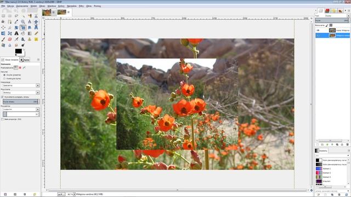Select the Move tool
Viewport: 351px width, 197px height.
[x=36, y=22]
